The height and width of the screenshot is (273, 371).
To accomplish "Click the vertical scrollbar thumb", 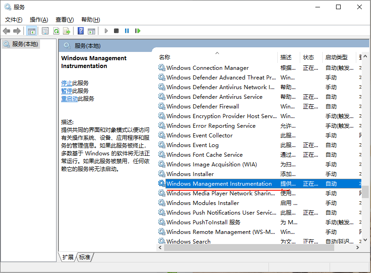I will [365, 192].
